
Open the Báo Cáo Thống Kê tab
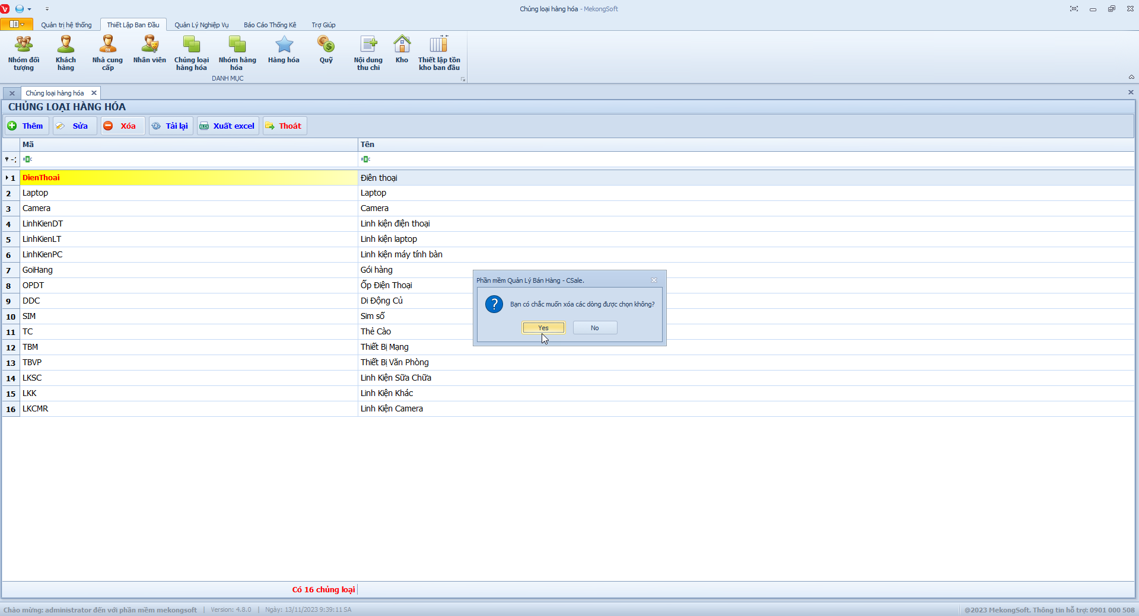[x=270, y=25]
